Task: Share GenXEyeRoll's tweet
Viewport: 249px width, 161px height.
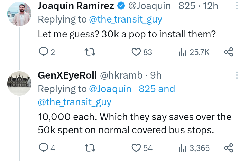Action: [x=229, y=148]
